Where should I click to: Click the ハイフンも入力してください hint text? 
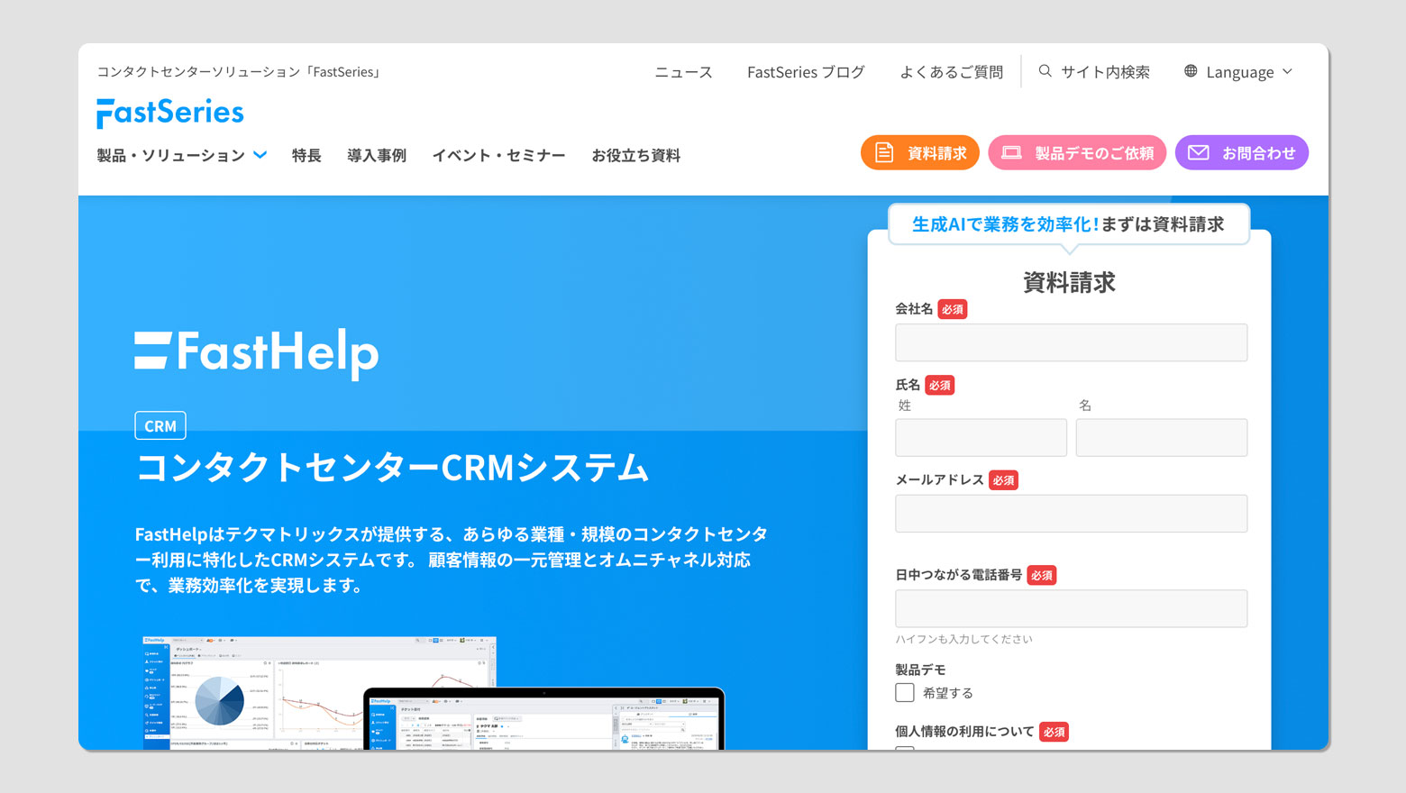click(964, 639)
